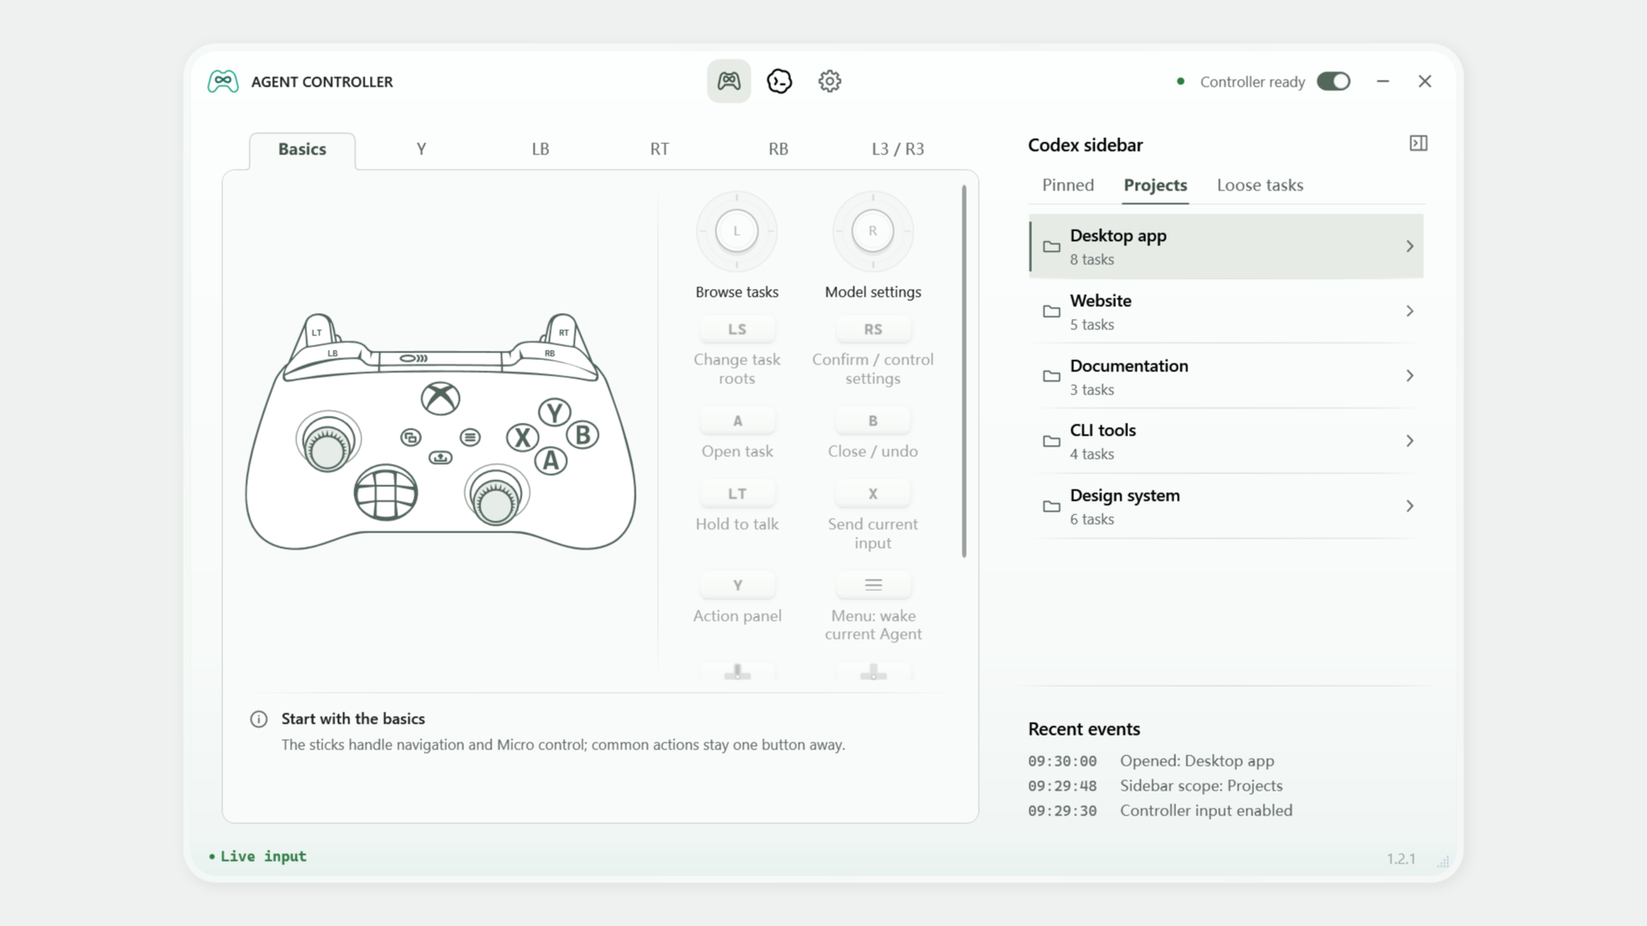Viewport: 1647px width, 926px height.
Task: Collapse the Codex sidebar panel icon
Action: point(1418,143)
